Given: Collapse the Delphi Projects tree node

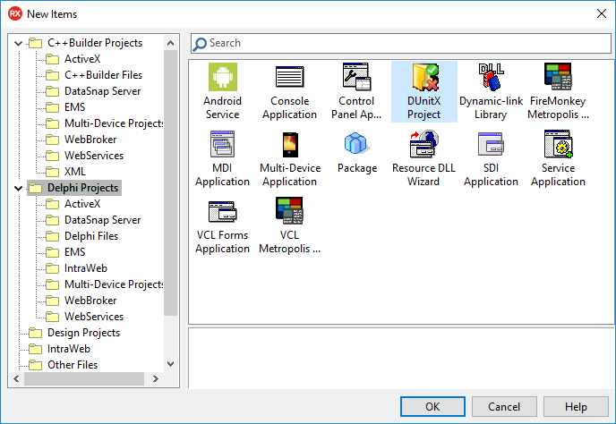Looking at the screenshot, I should coord(18,188).
